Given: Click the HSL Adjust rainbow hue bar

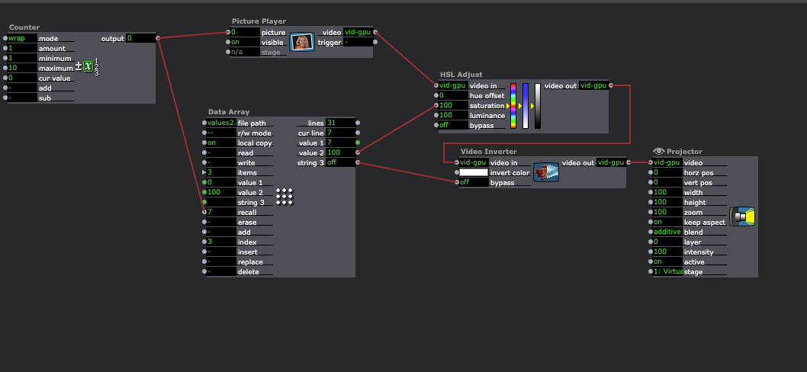Looking at the screenshot, I should tap(513, 106).
